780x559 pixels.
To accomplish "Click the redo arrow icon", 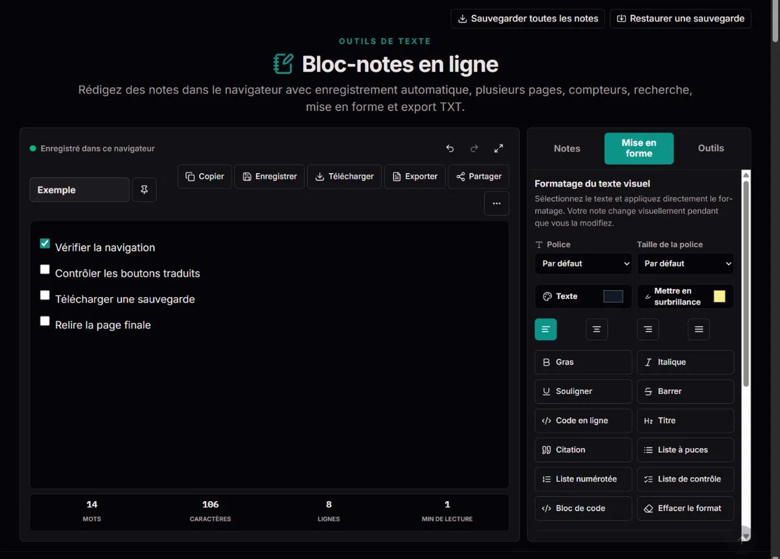I will (474, 148).
